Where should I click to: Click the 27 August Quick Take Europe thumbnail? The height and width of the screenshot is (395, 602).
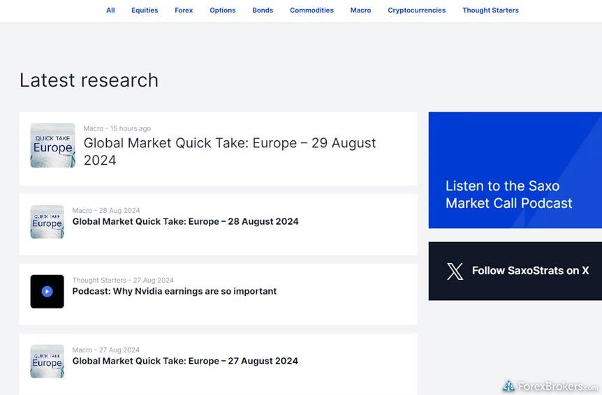point(47,362)
